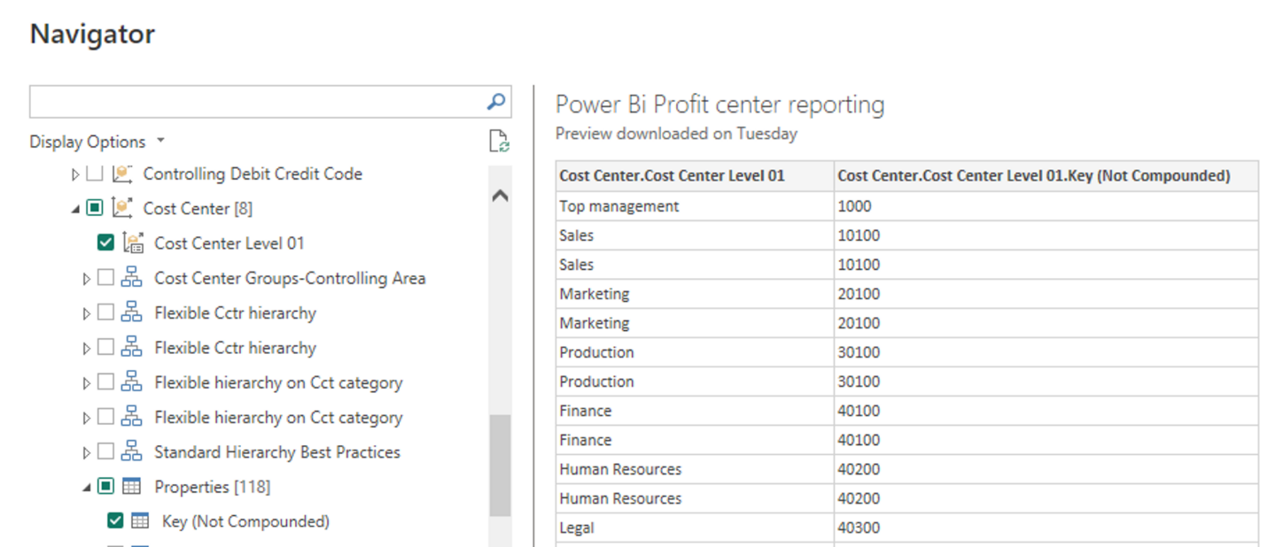Screen dimensions: 1276x547
Task: Open the Display Options dropdown
Action: 97,142
